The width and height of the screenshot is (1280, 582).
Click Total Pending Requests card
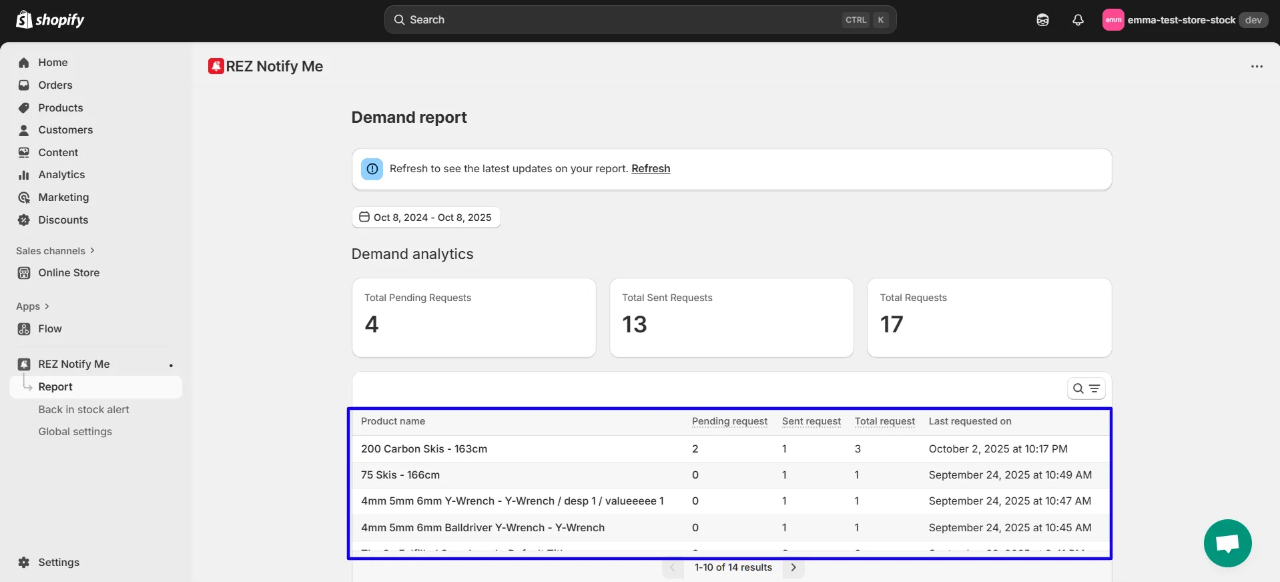tap(474, 318)
